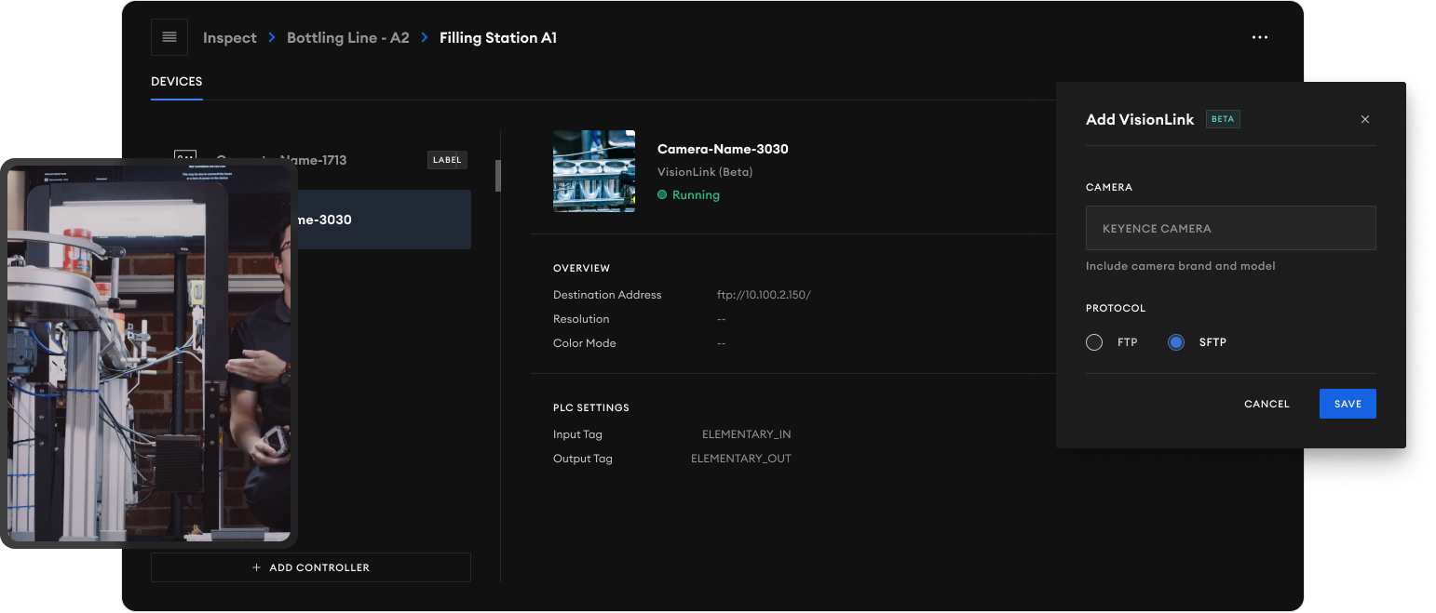Click the ELEMENTARY_IN input tag value

747,434
